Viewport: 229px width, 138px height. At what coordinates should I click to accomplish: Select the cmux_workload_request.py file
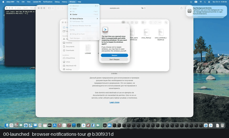(161, 34)
